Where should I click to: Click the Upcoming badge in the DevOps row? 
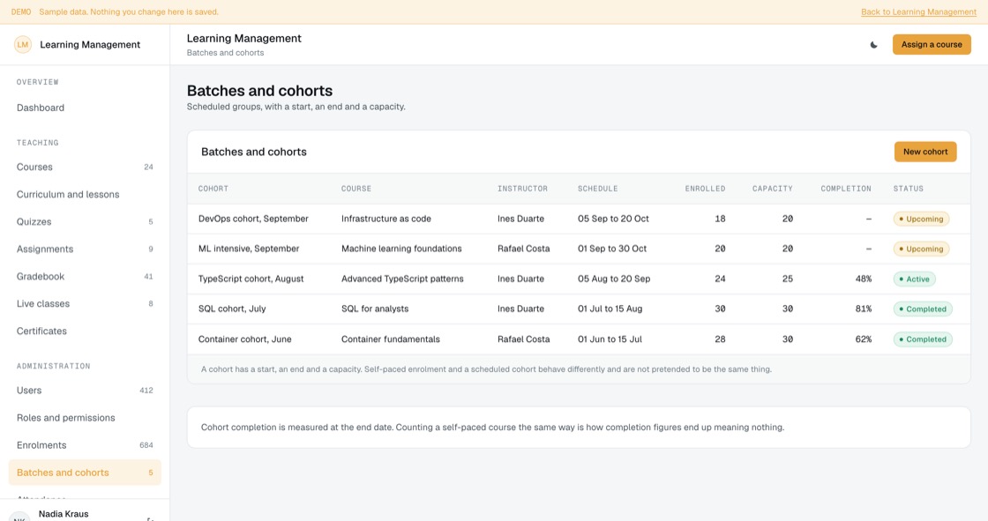click(x=921, y=220)
